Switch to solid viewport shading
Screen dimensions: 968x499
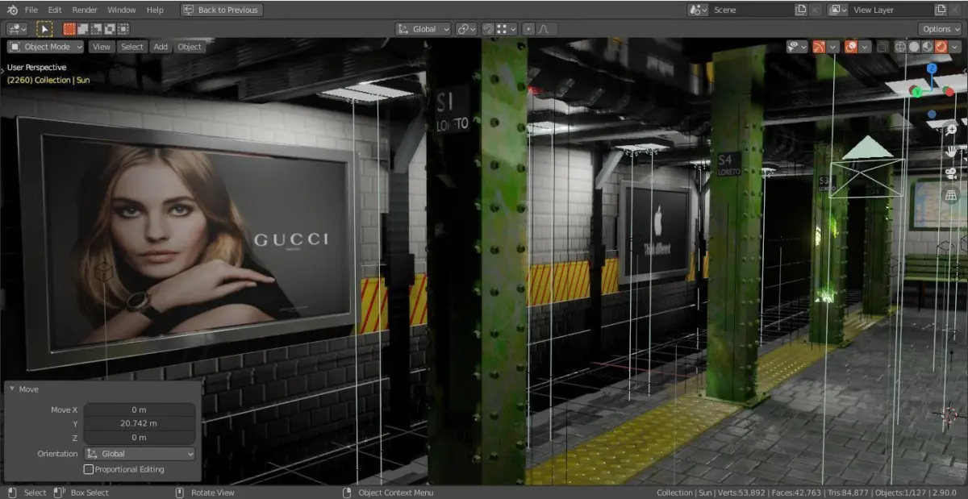click(914, 47)
